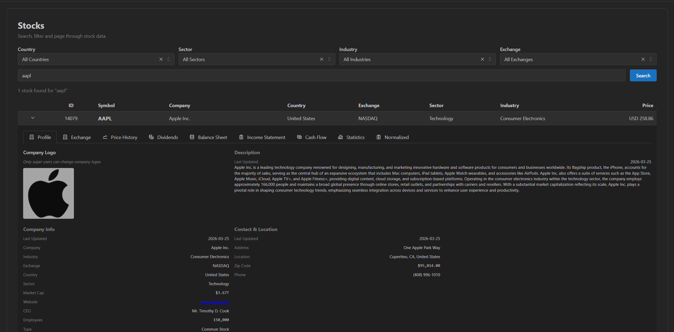This screenshot has width=674, height=332.
Task: Click the Type value Common Stock
Action: 215,329
